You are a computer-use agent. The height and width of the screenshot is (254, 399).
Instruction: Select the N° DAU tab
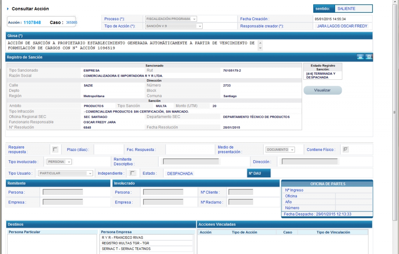pos(259,173)
